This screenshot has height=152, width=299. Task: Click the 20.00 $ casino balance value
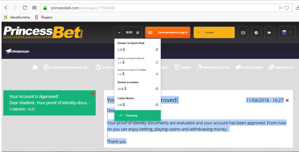point(122,89)
